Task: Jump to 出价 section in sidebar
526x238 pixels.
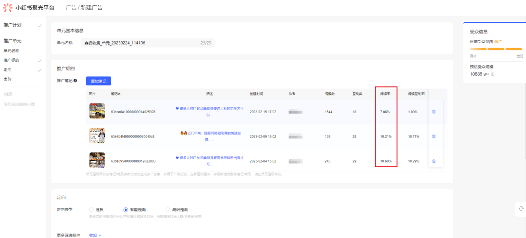Action: pyautogui.click(x=7, y=79)
